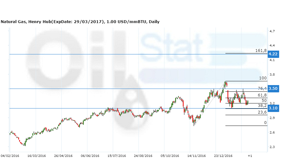
Task: Select the 50 Fibonacci level label
Action: tap(264, 100)
